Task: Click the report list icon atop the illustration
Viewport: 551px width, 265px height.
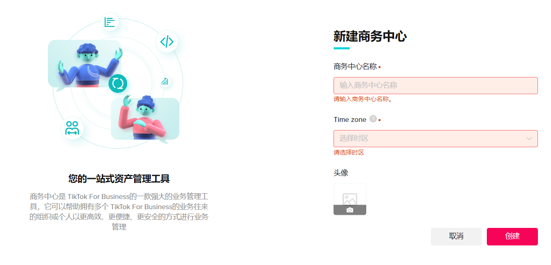Action: tap(109, 22)
